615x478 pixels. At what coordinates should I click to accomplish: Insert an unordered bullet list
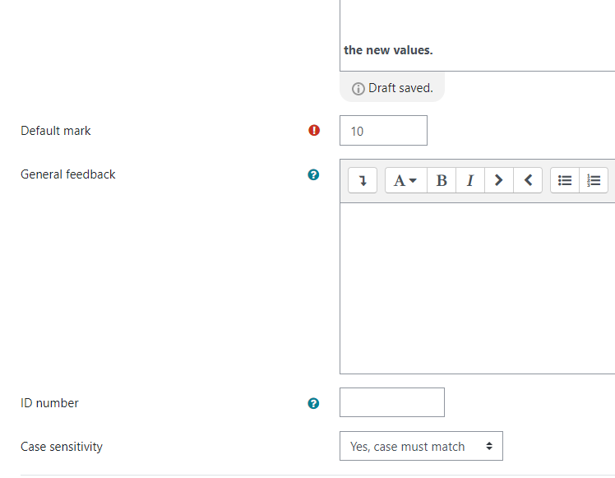tap(565, 180)
